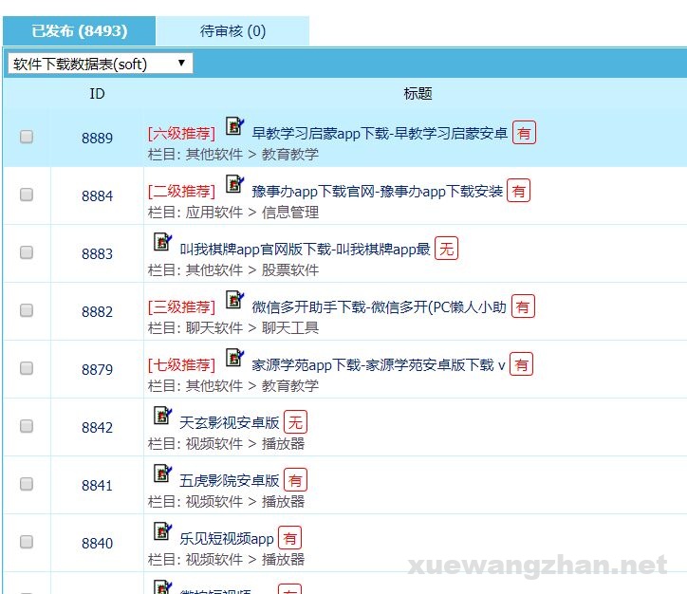This screenshot has height=594, width=687.
Task: Check the checkbox for ID 8879
Action: pyautogui.click(x=27, y=368)
